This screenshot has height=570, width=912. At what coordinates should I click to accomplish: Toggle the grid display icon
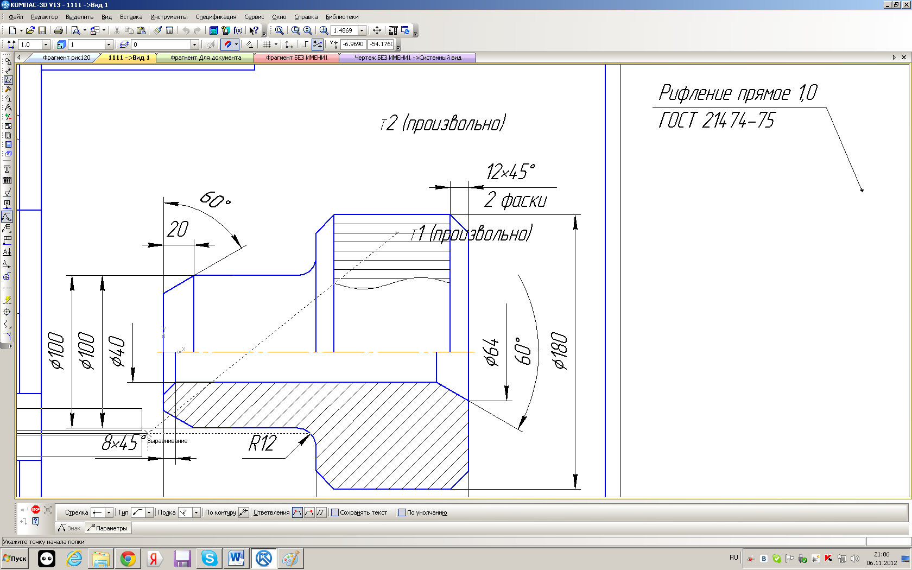(267, 45)
